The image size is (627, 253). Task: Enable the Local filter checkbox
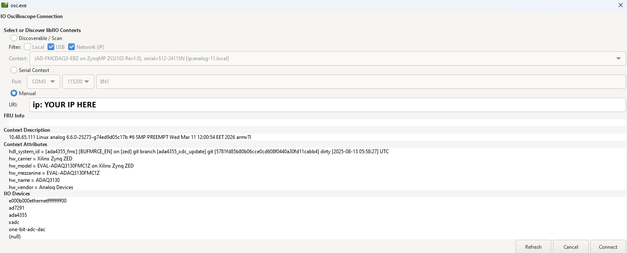click(x=27, y=47)
